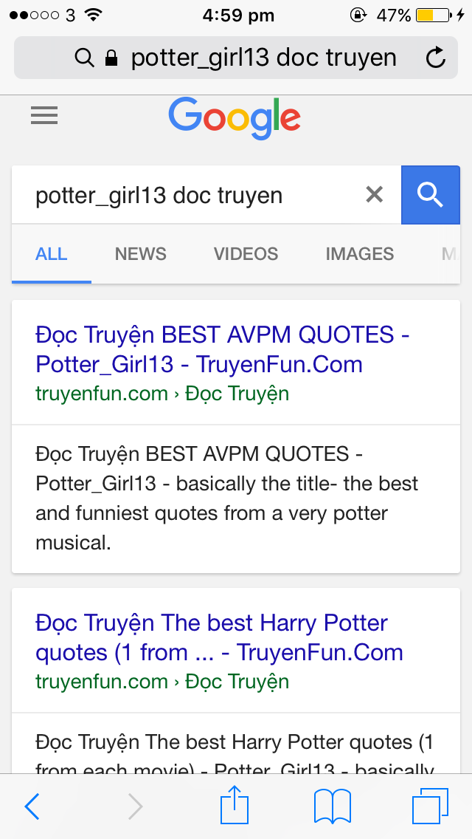Image resolution: width=472 pixels, height=839 pixels.
Task: Tap the Wi-Fi status icon
Action: [x=94, y=15]
